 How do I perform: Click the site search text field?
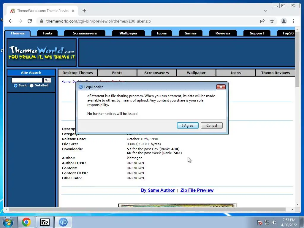coord(27,80)
